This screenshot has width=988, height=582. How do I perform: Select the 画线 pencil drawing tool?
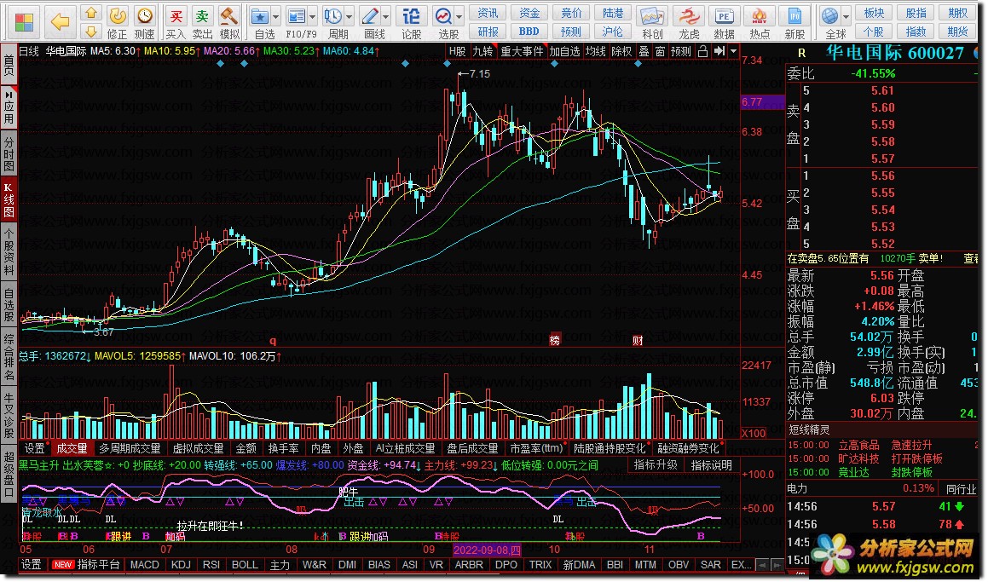(370, 15)
